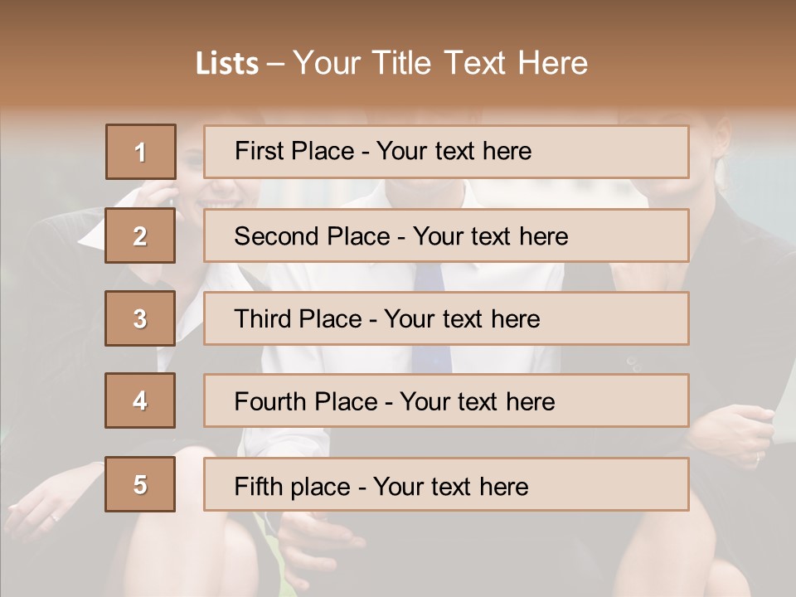Click the "Second Place - Your text here" box
796x597 pixels.
point(446,235)
